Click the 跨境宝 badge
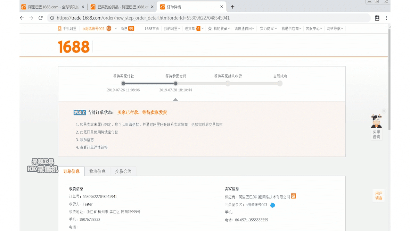The width and height of the screenshot is (410, 231). (80, 113)
